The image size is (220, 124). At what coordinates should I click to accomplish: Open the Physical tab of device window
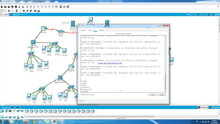83,30
